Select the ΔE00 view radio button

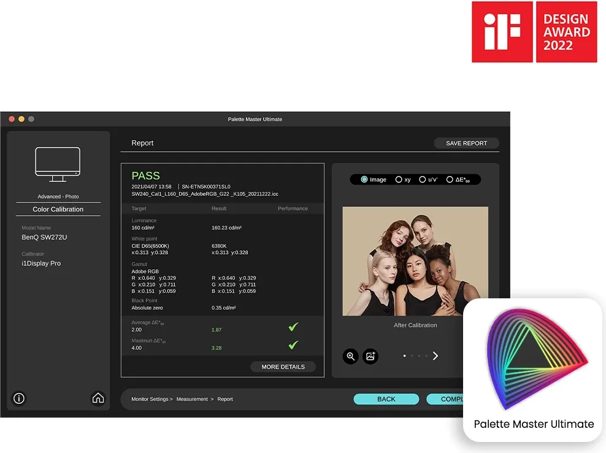(450, 179)
